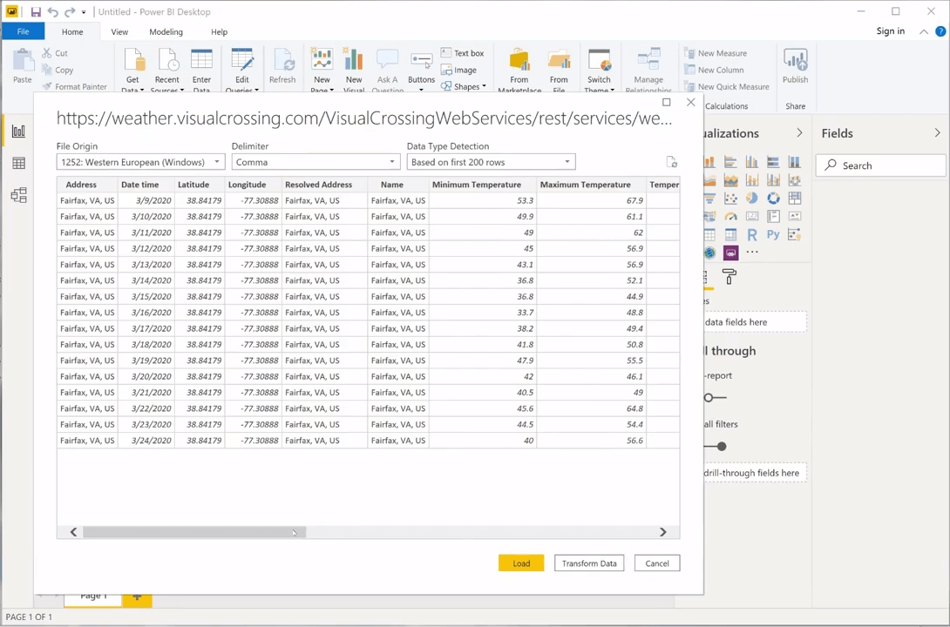Viewport: 950px width, 627px height.
Task: Expand the Delimiter combo box
Action: pos(316,162)
